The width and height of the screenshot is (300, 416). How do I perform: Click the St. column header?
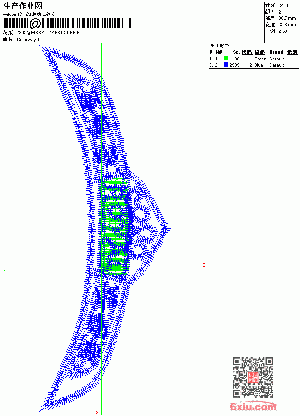click(236, 52)
